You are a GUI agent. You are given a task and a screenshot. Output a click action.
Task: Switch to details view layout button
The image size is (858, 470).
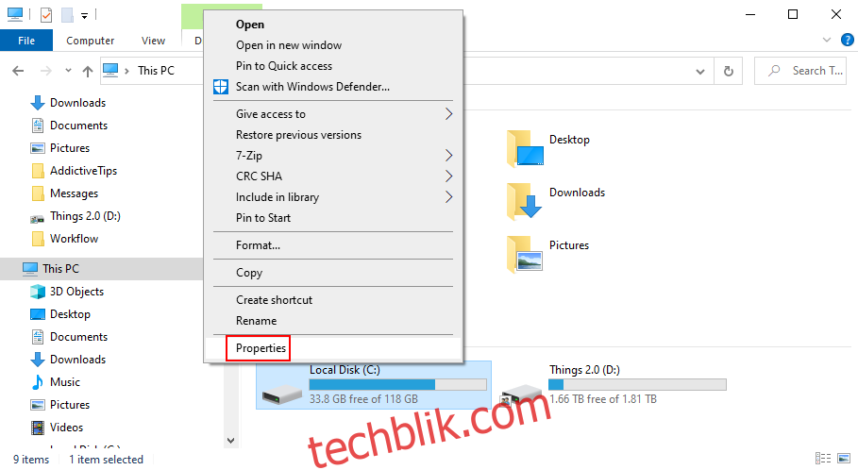pyautogui.click(x=823, y=458)
